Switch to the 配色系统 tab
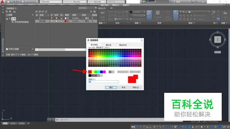This screenshot has width=230, height=129. point(123,45)
